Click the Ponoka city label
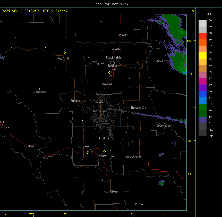 (x=124, y=35)
